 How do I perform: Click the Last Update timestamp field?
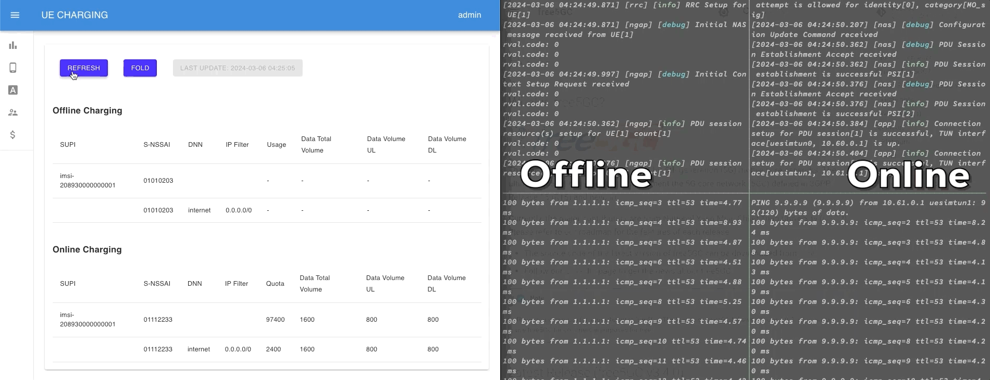click(238, 68)
